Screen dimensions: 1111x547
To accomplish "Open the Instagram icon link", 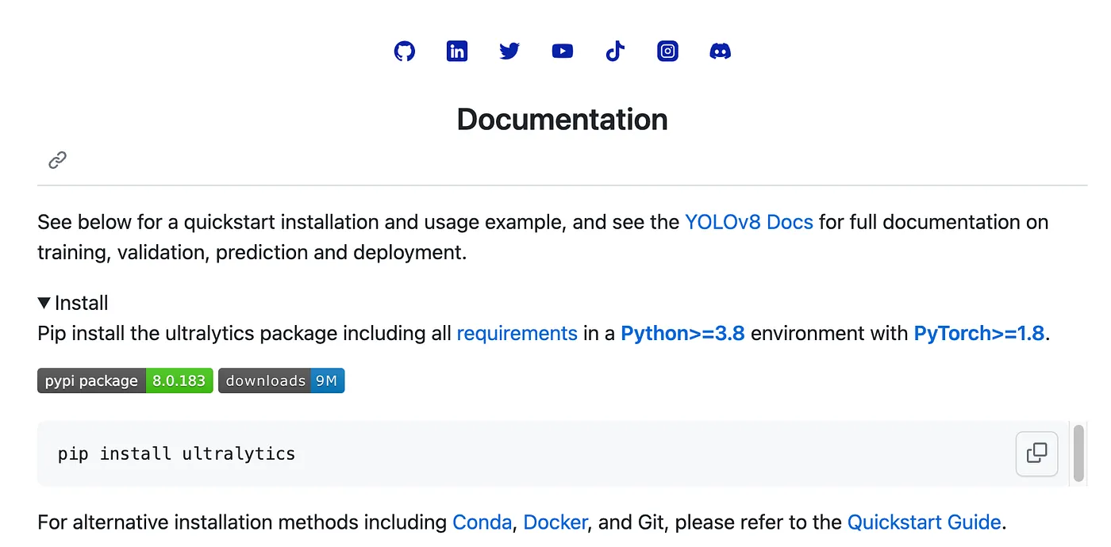I will pyautogui.click(x=668, y=52).
